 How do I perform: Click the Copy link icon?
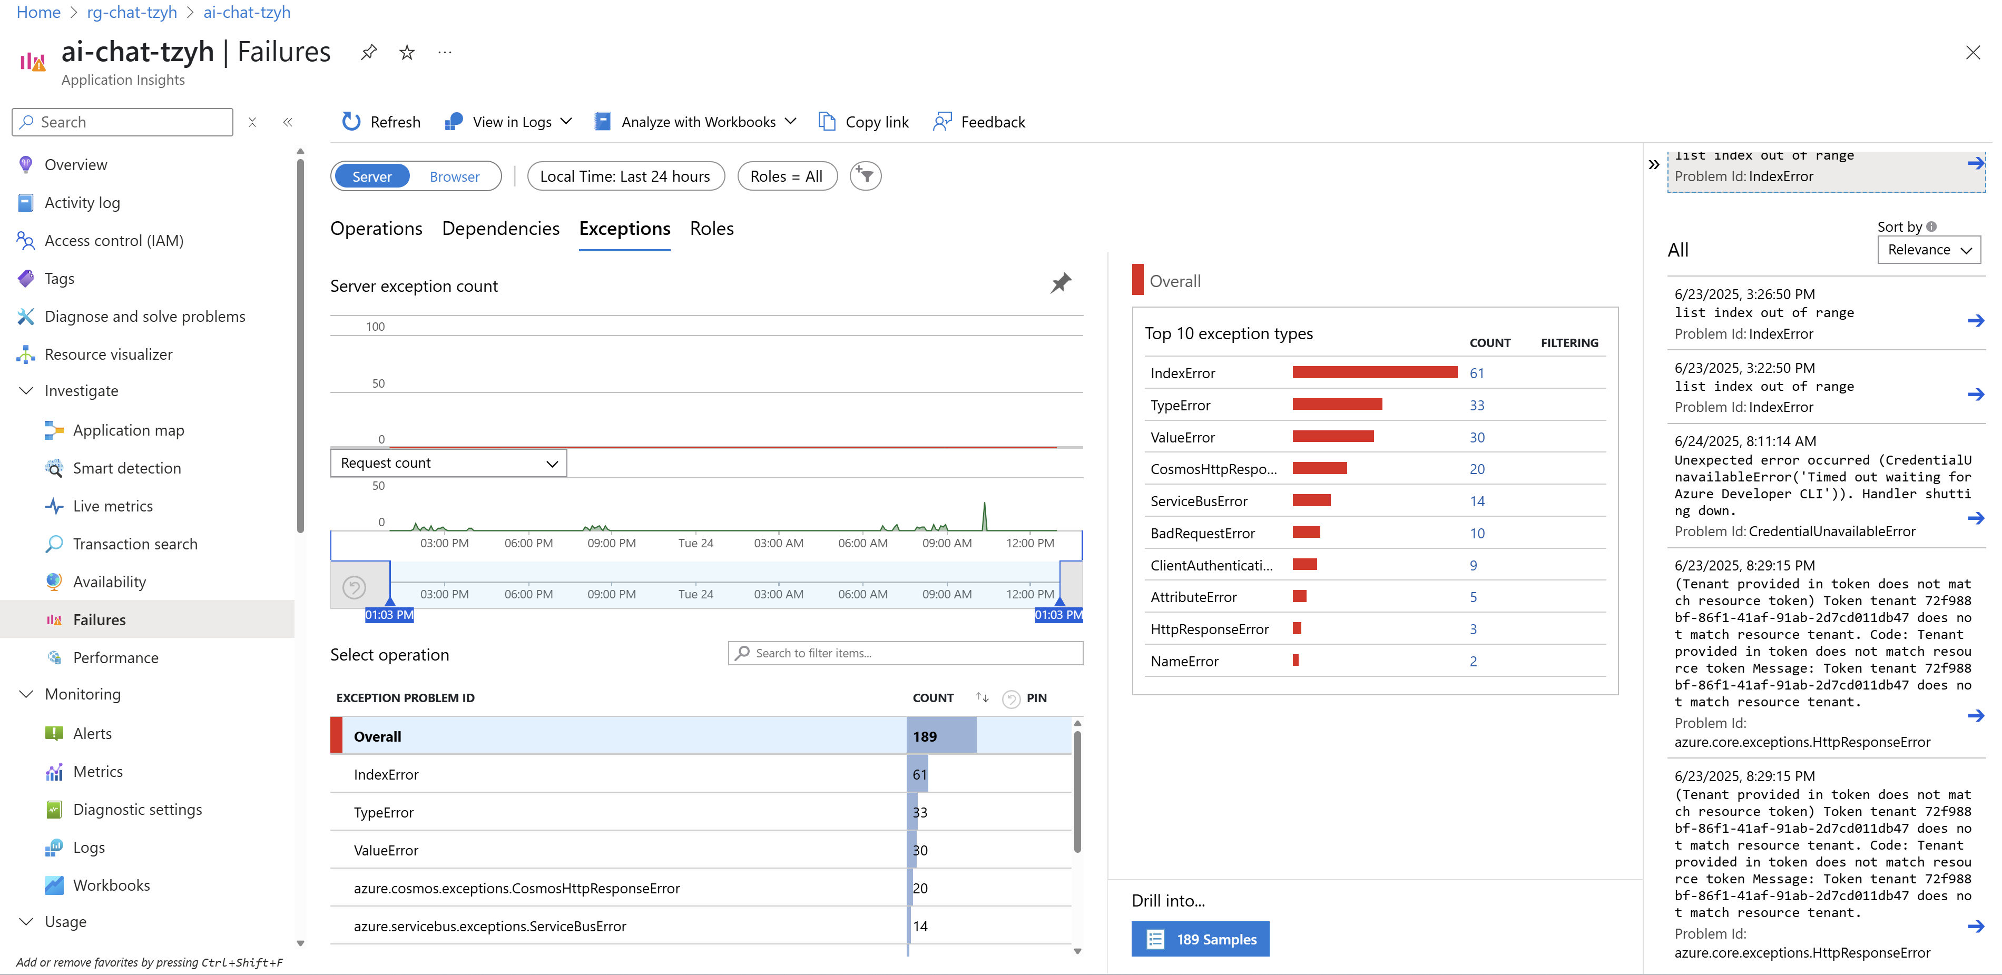827,121
